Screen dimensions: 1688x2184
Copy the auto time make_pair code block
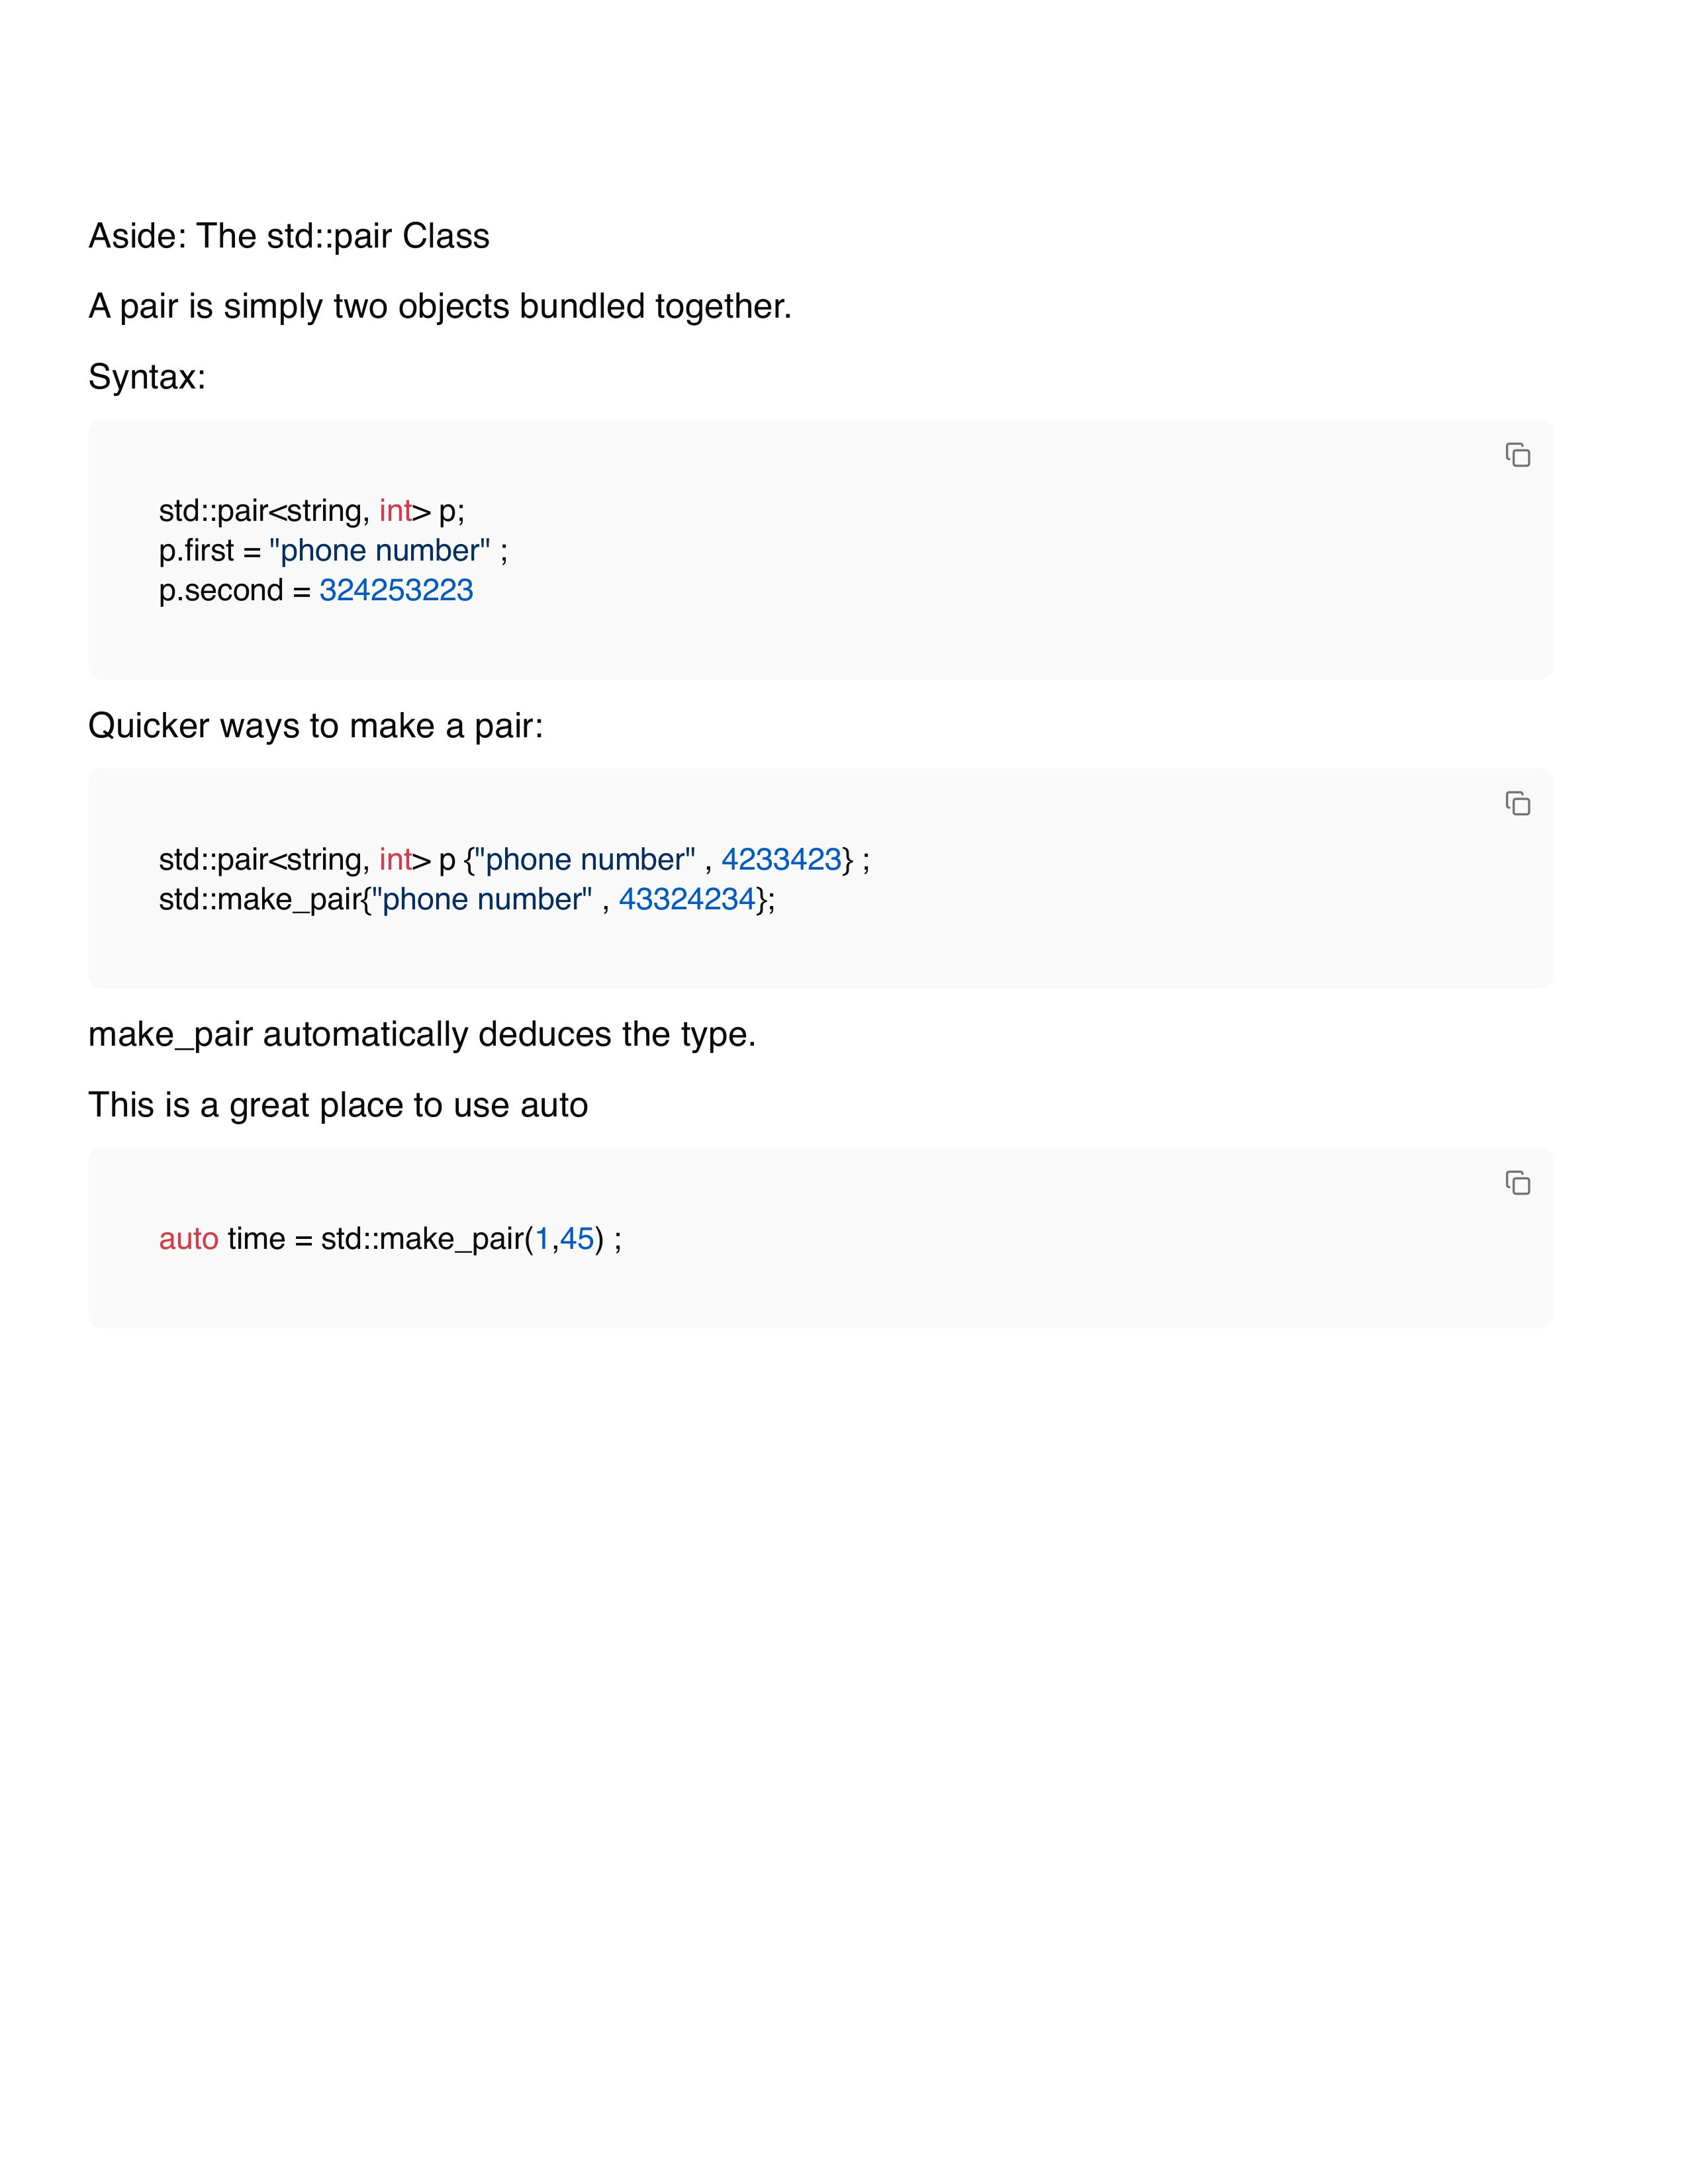point(1517,1183)
